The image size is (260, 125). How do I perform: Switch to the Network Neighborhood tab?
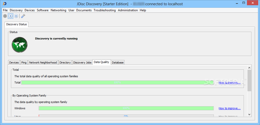(43, 62)
